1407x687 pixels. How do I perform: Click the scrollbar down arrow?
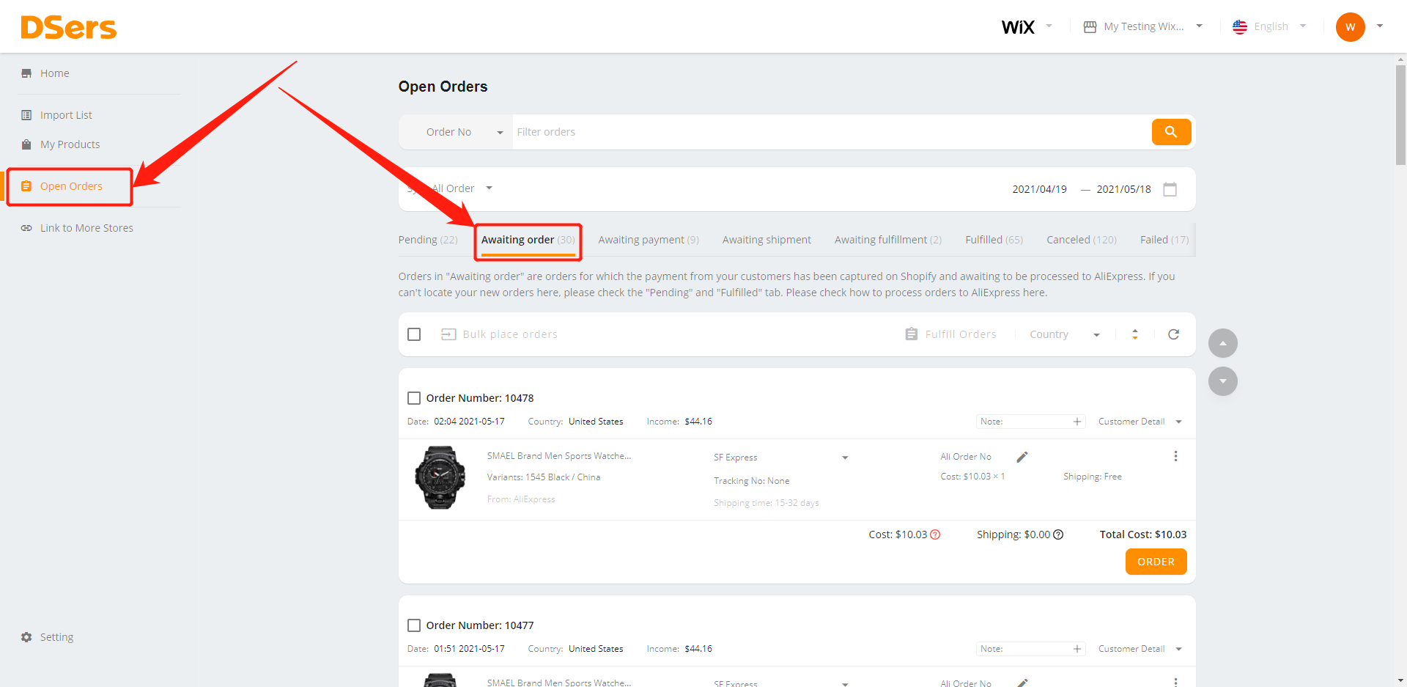click(1400, 680)
